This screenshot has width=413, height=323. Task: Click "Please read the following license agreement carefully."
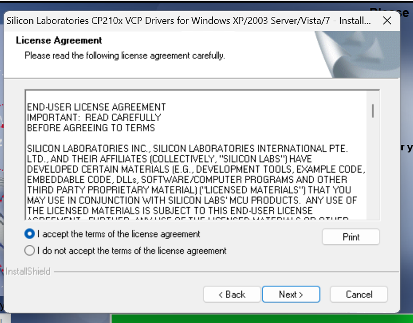click(x=124, y=56)
